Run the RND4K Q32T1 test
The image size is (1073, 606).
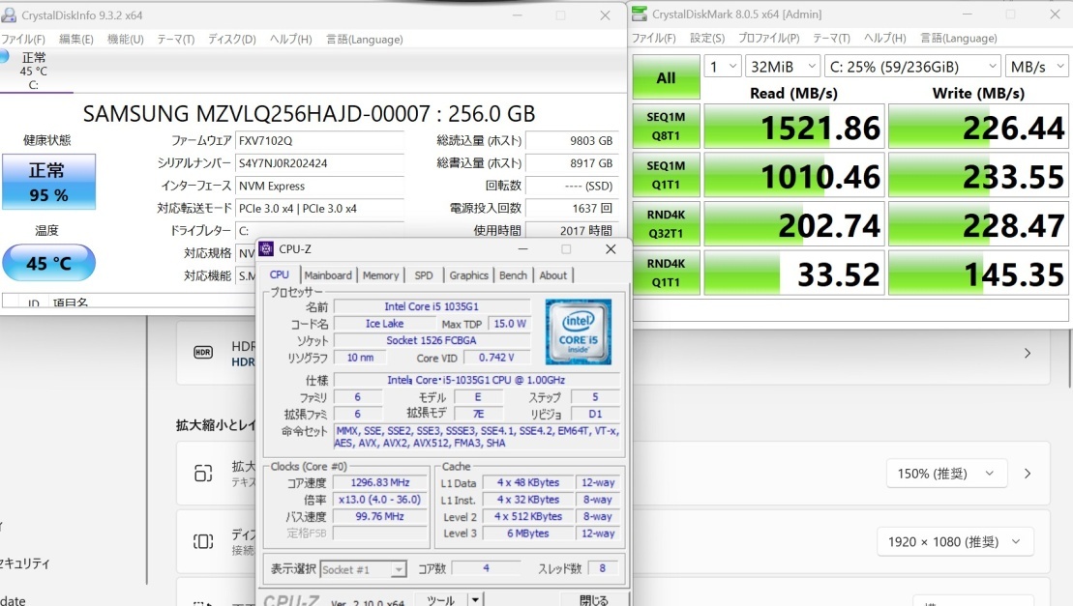click(x=666, y=224)
